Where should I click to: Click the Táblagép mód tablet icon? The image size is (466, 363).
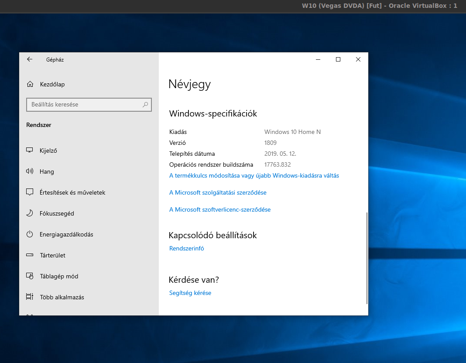click(x=30, y=276)
